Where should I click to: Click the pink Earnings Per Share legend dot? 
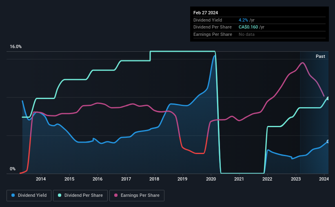pos(116,195)
